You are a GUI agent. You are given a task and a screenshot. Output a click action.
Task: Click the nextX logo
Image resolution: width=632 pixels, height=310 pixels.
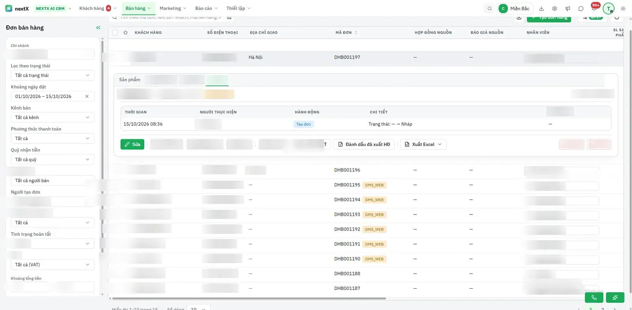(17, 8)
